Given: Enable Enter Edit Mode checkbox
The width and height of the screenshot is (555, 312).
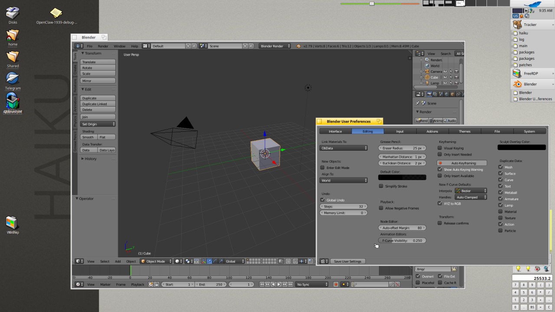Looking at the screenshot, I should point(322,168).
